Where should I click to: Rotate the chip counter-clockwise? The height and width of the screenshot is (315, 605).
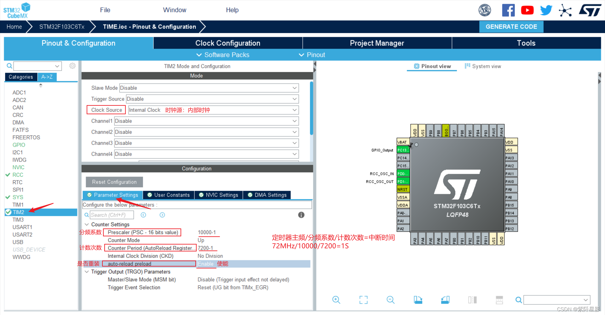pos(445,300)
